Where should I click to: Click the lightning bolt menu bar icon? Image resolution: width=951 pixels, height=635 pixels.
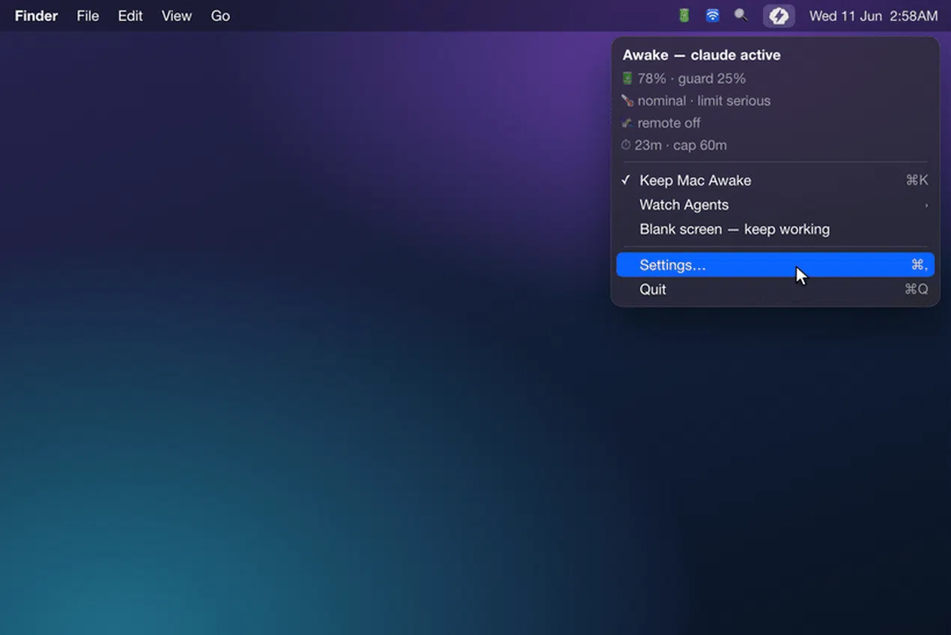[779, 16]
